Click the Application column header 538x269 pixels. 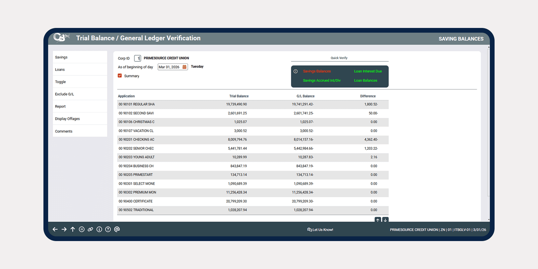click(x=126, y=96)
